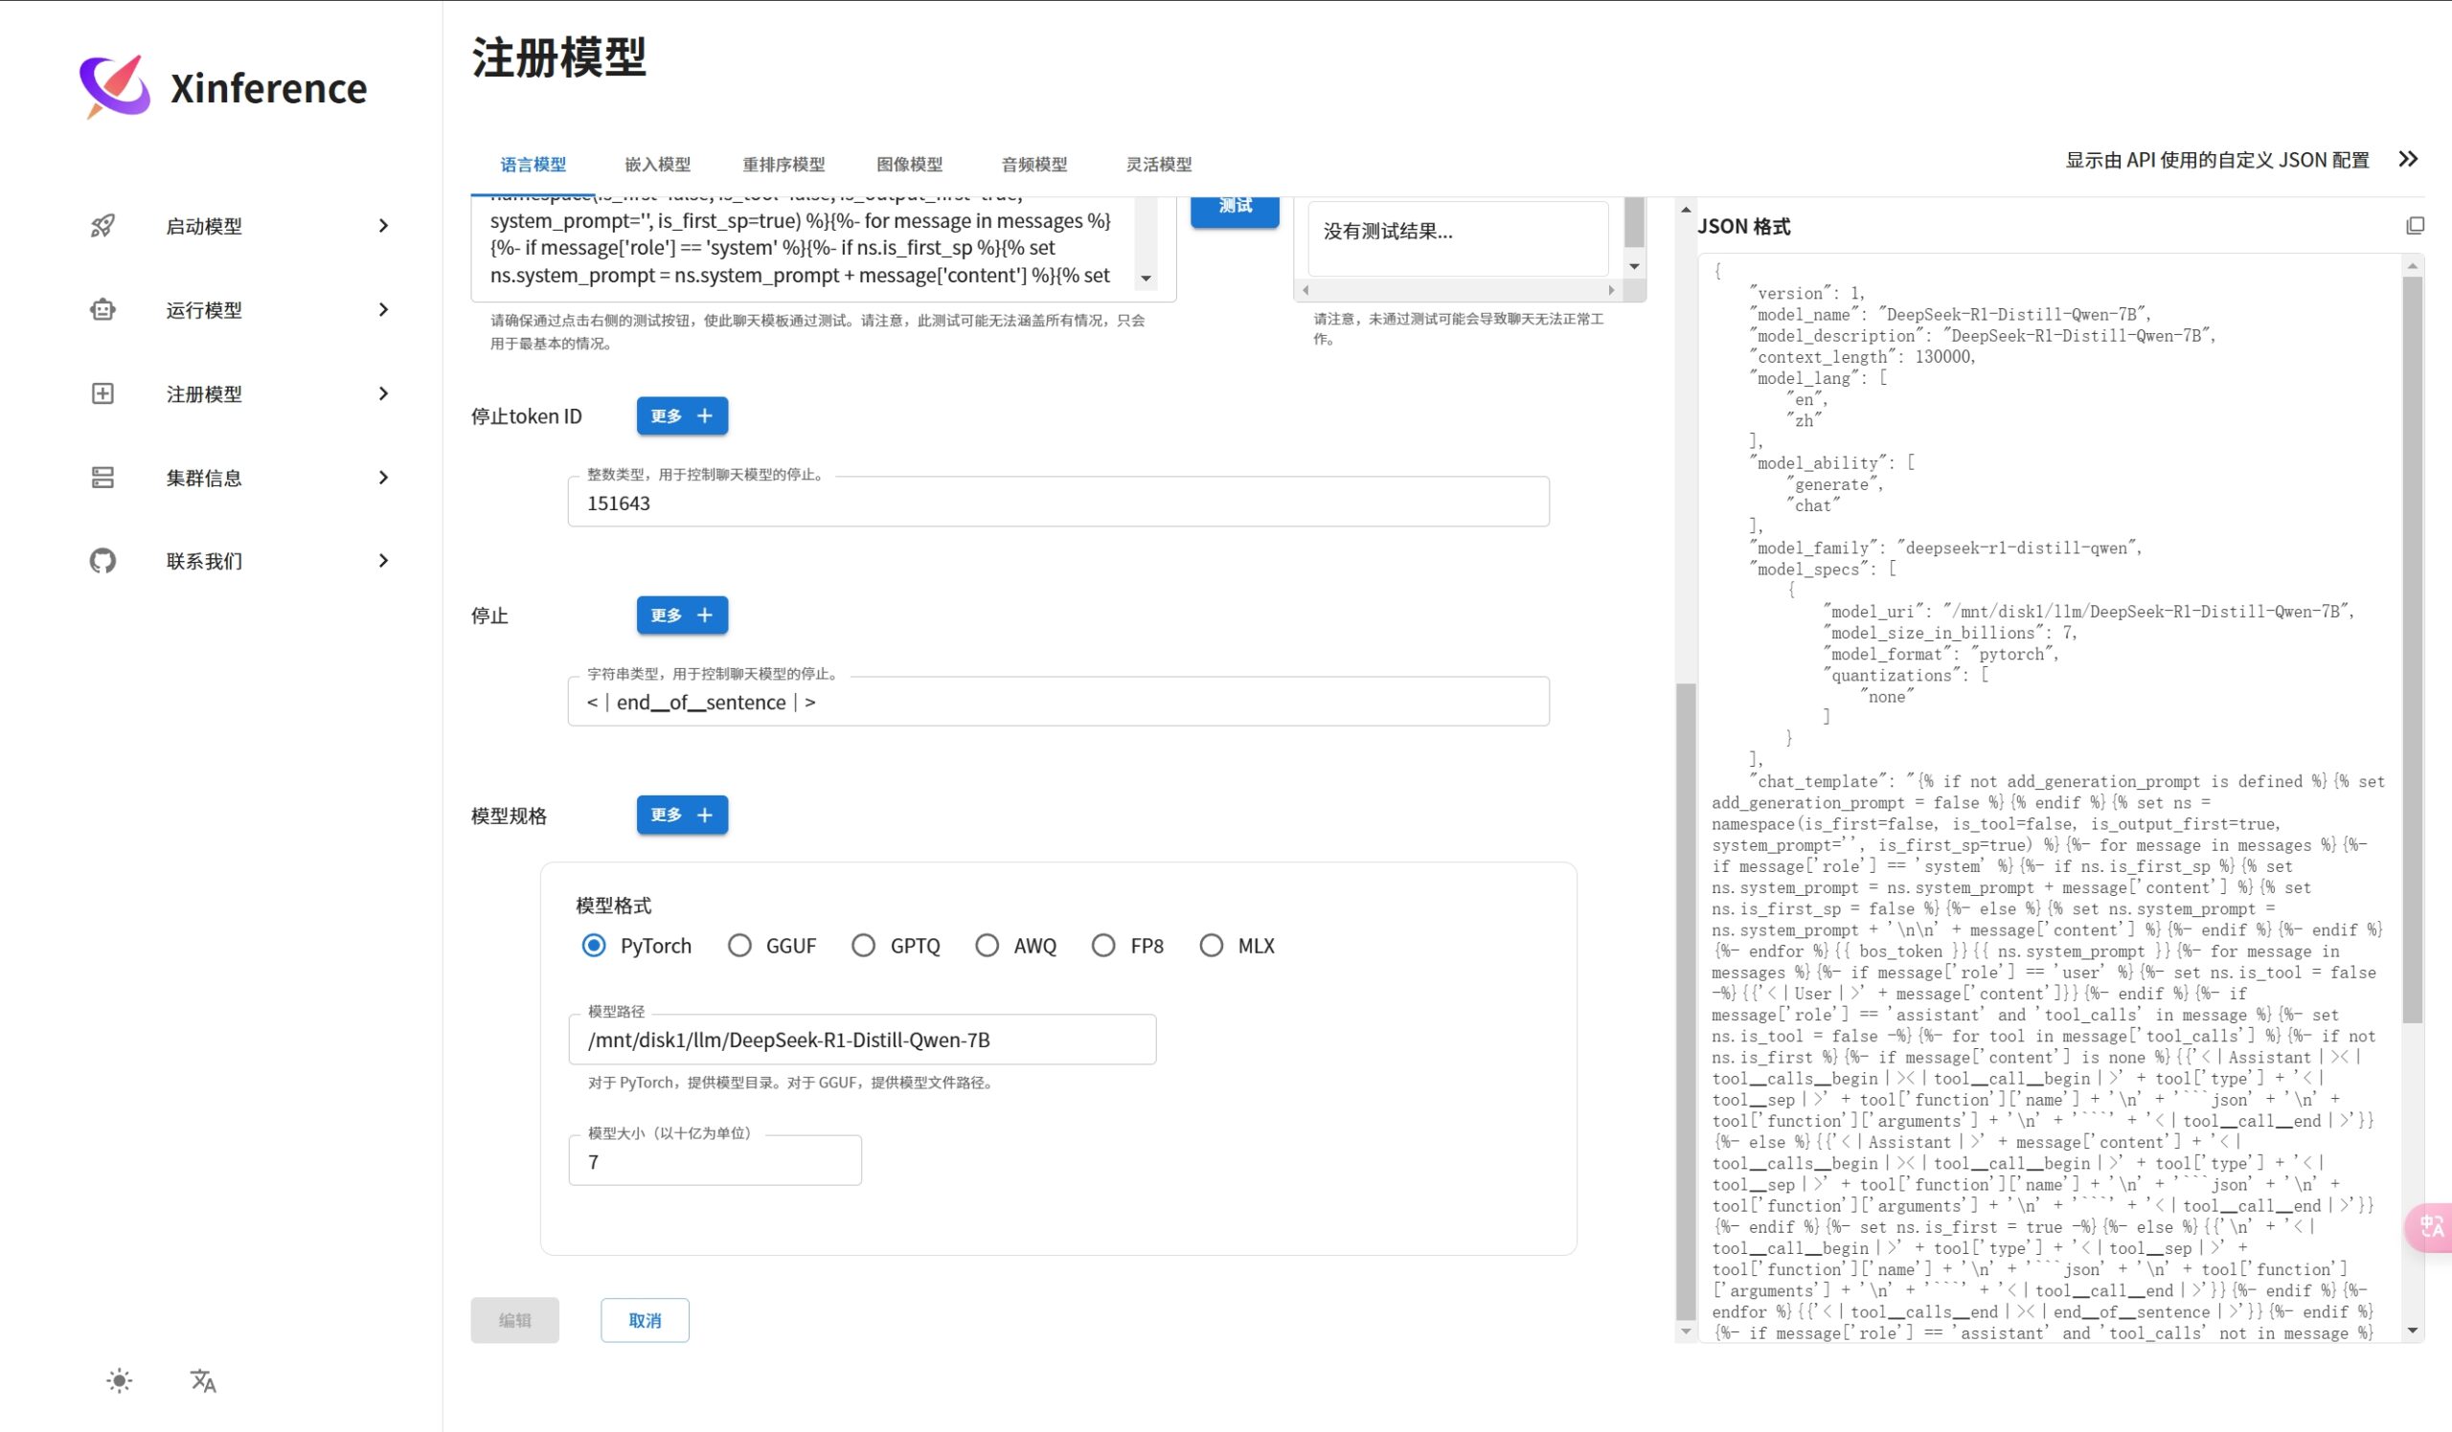The image size is (2452, 1432).
Task: Switch to the 重排序模型 tab
Action: coord(783,165)
